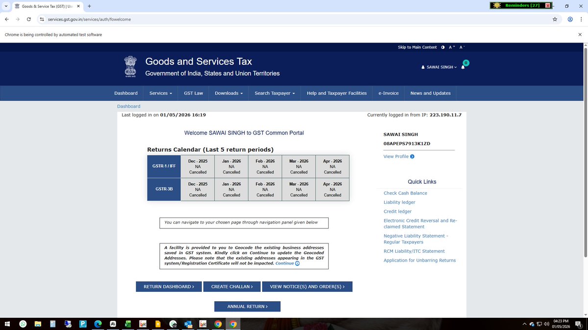
Task: Open Chrome tab search chevron
Action: point(5,6)
